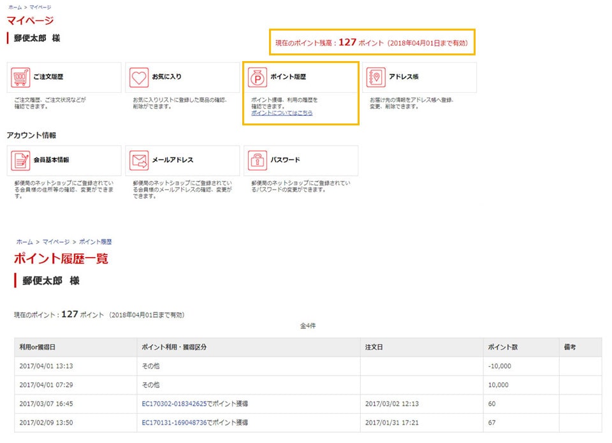Click マイページ in the lower breadcrumb
Viewport: 612px width, 443px height.
tap(56, 242)
